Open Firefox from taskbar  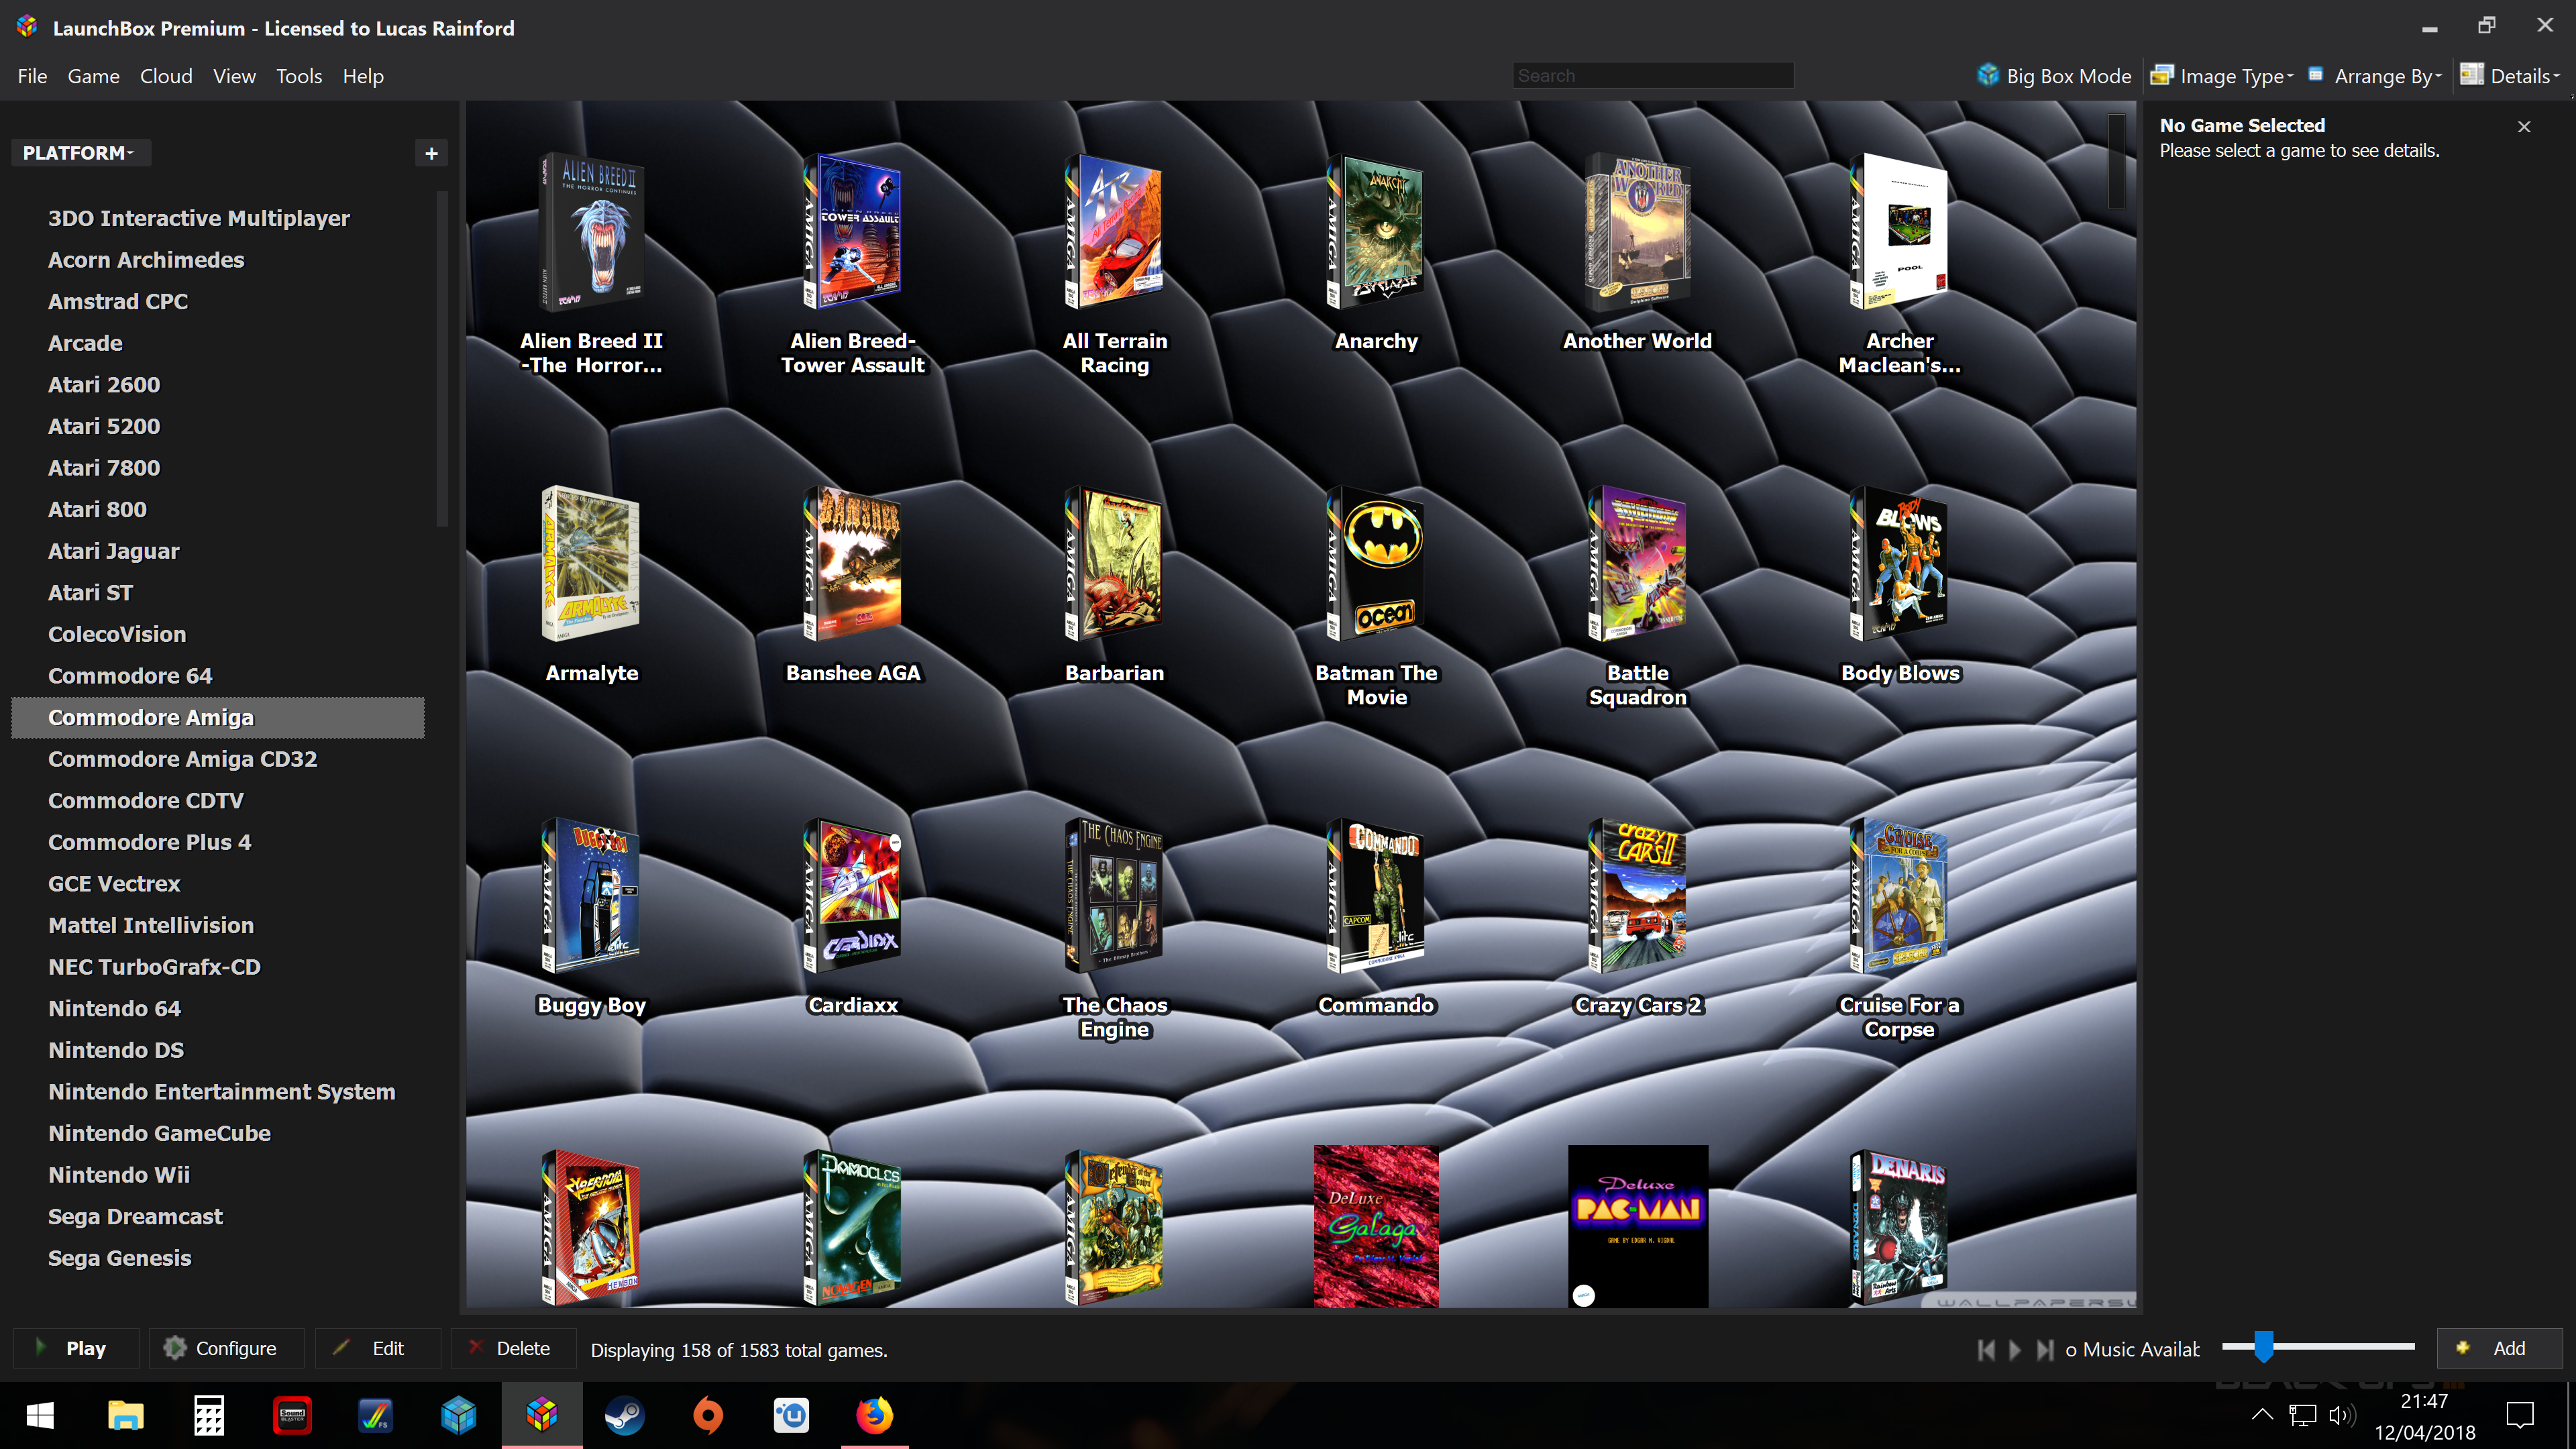(x=875, y=1415)
